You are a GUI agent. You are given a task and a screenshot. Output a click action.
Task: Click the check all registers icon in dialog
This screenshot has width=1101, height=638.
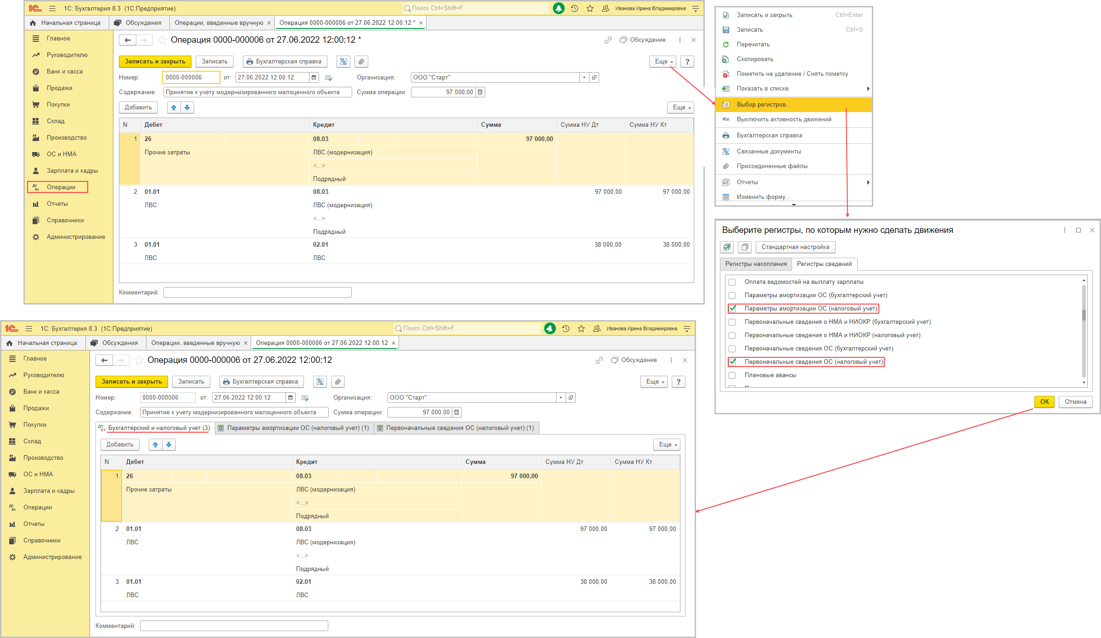[727, 247]
